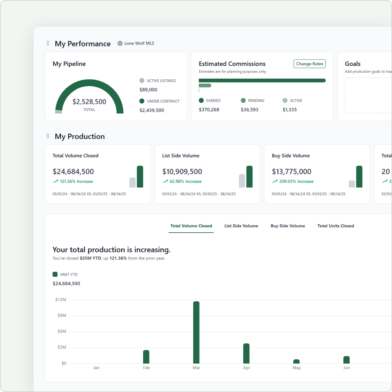Grab the My Performance drag handle icon
This screenshot has width=392, height=392.
48,43
